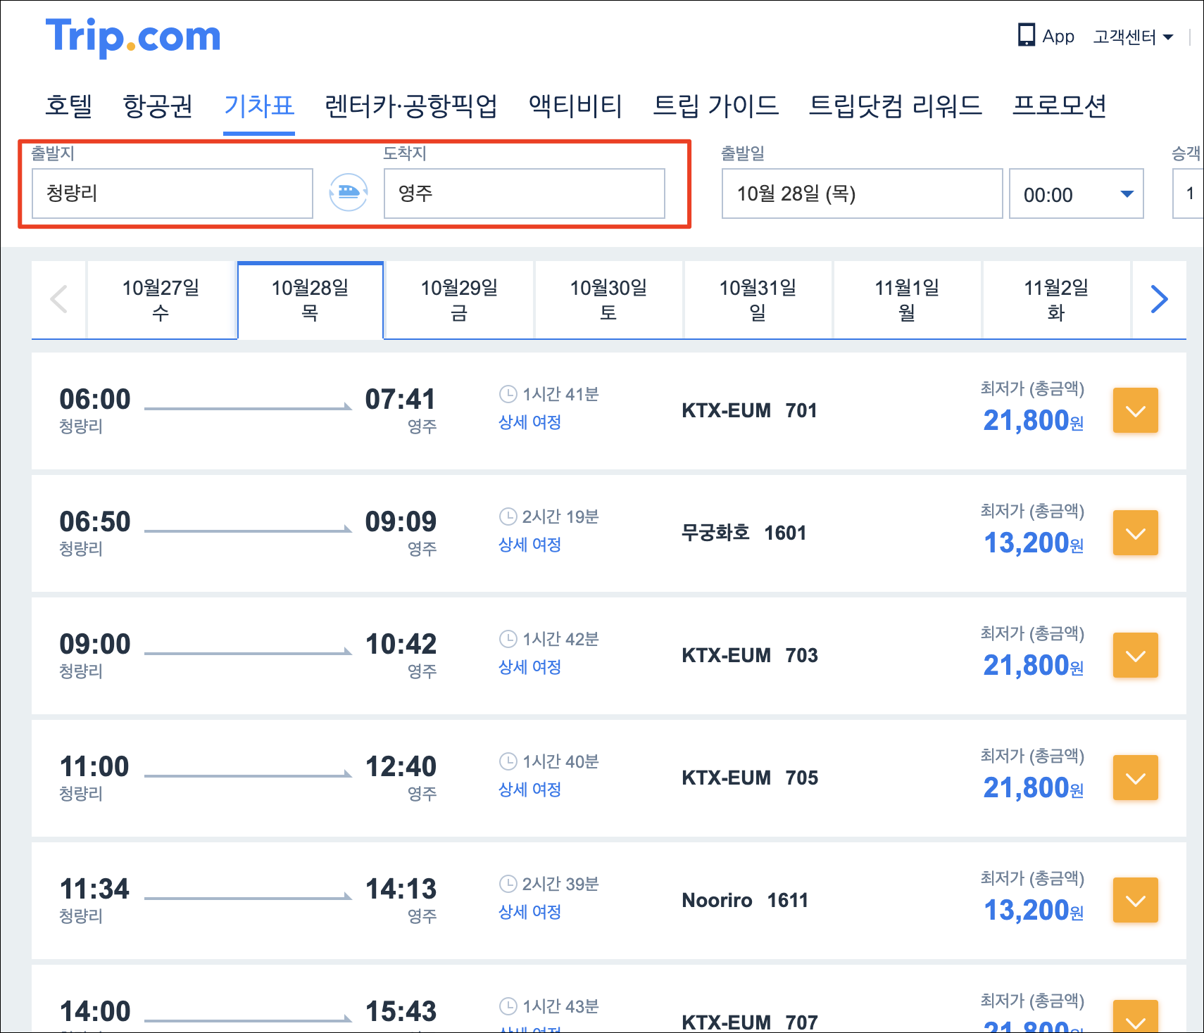Open 상세 여정 for the 06:50 train
Screen dimensions: 1204x1033
pos(529,545)
